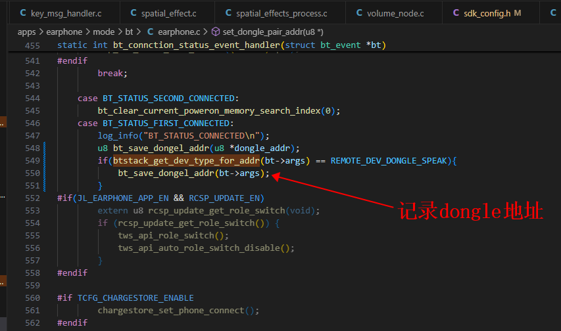561x331 pixels.
Task: Click the purple C icon on sdk_config.h tab
Action: (x=456, y=13)
